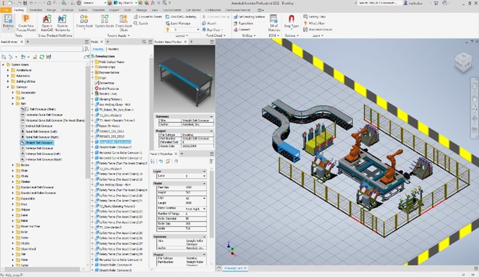Switch to the Assemble ribbon tab

35,10
